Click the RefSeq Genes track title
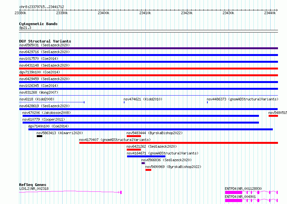The image size is (287, 204). 33,185
